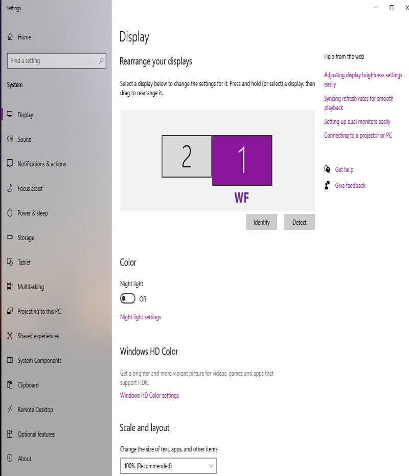Click the Optional features icon
This screenshot has width=409, height=476.
(10, 434)
